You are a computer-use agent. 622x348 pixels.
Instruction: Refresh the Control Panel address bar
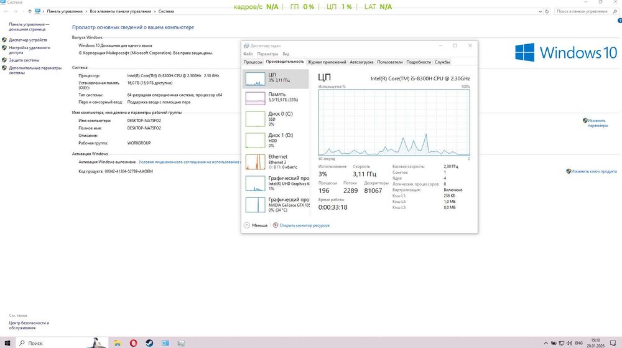[x=547, y=11]
